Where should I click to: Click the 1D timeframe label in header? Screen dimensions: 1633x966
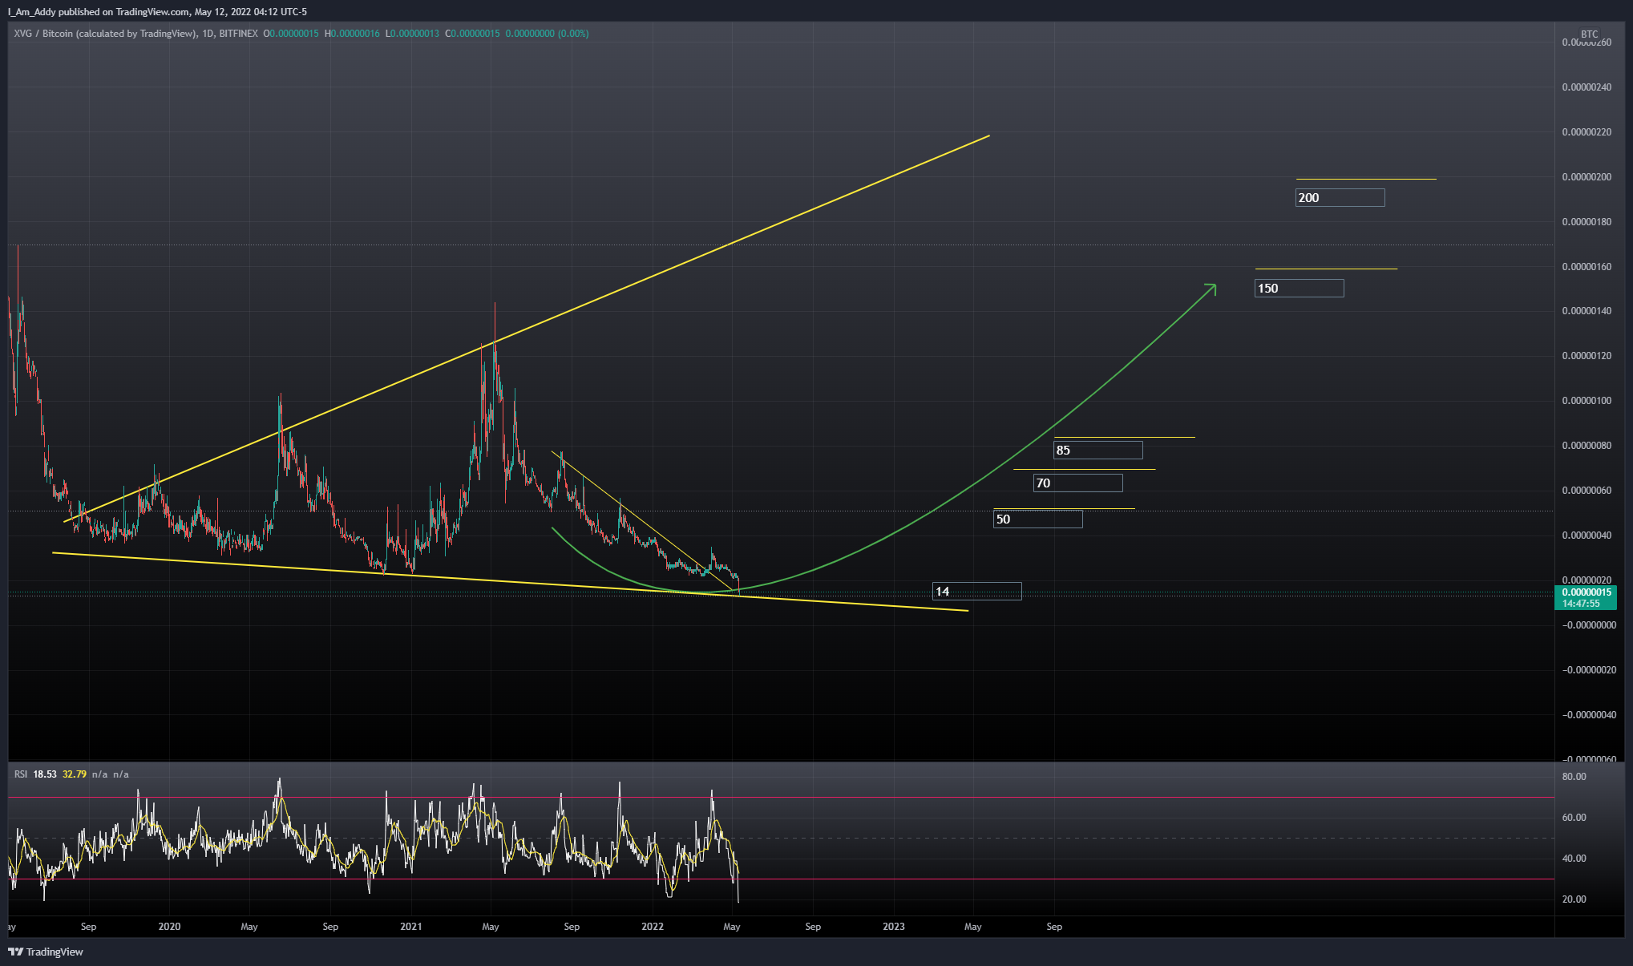point(208,34)
